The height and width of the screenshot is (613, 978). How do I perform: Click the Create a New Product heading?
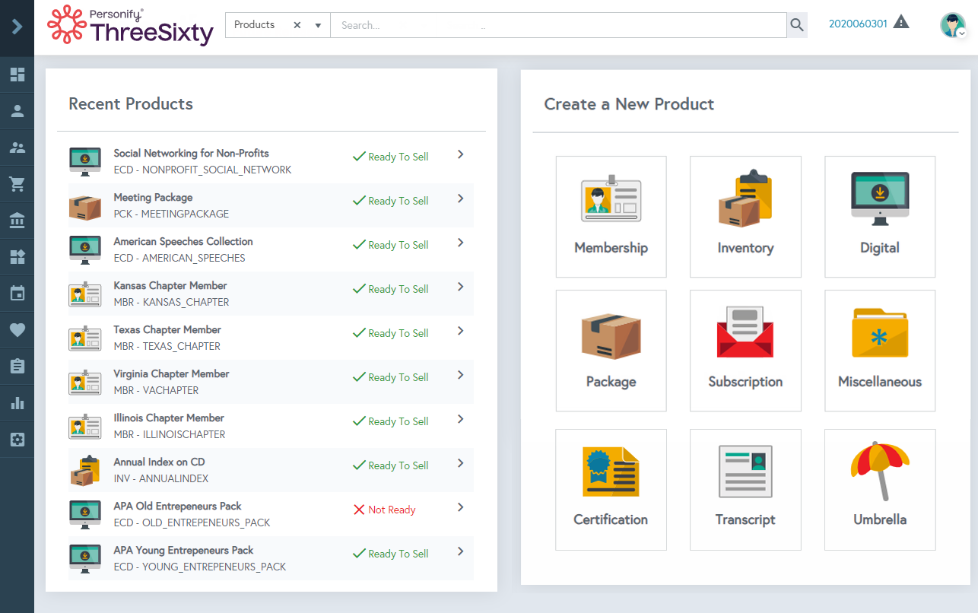pos(629,104)
